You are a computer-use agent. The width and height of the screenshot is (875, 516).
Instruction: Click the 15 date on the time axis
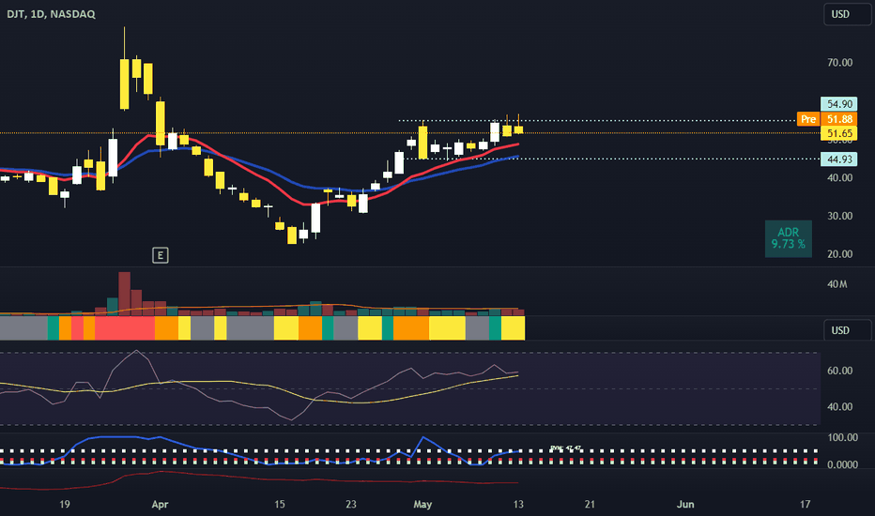point(280,505)
